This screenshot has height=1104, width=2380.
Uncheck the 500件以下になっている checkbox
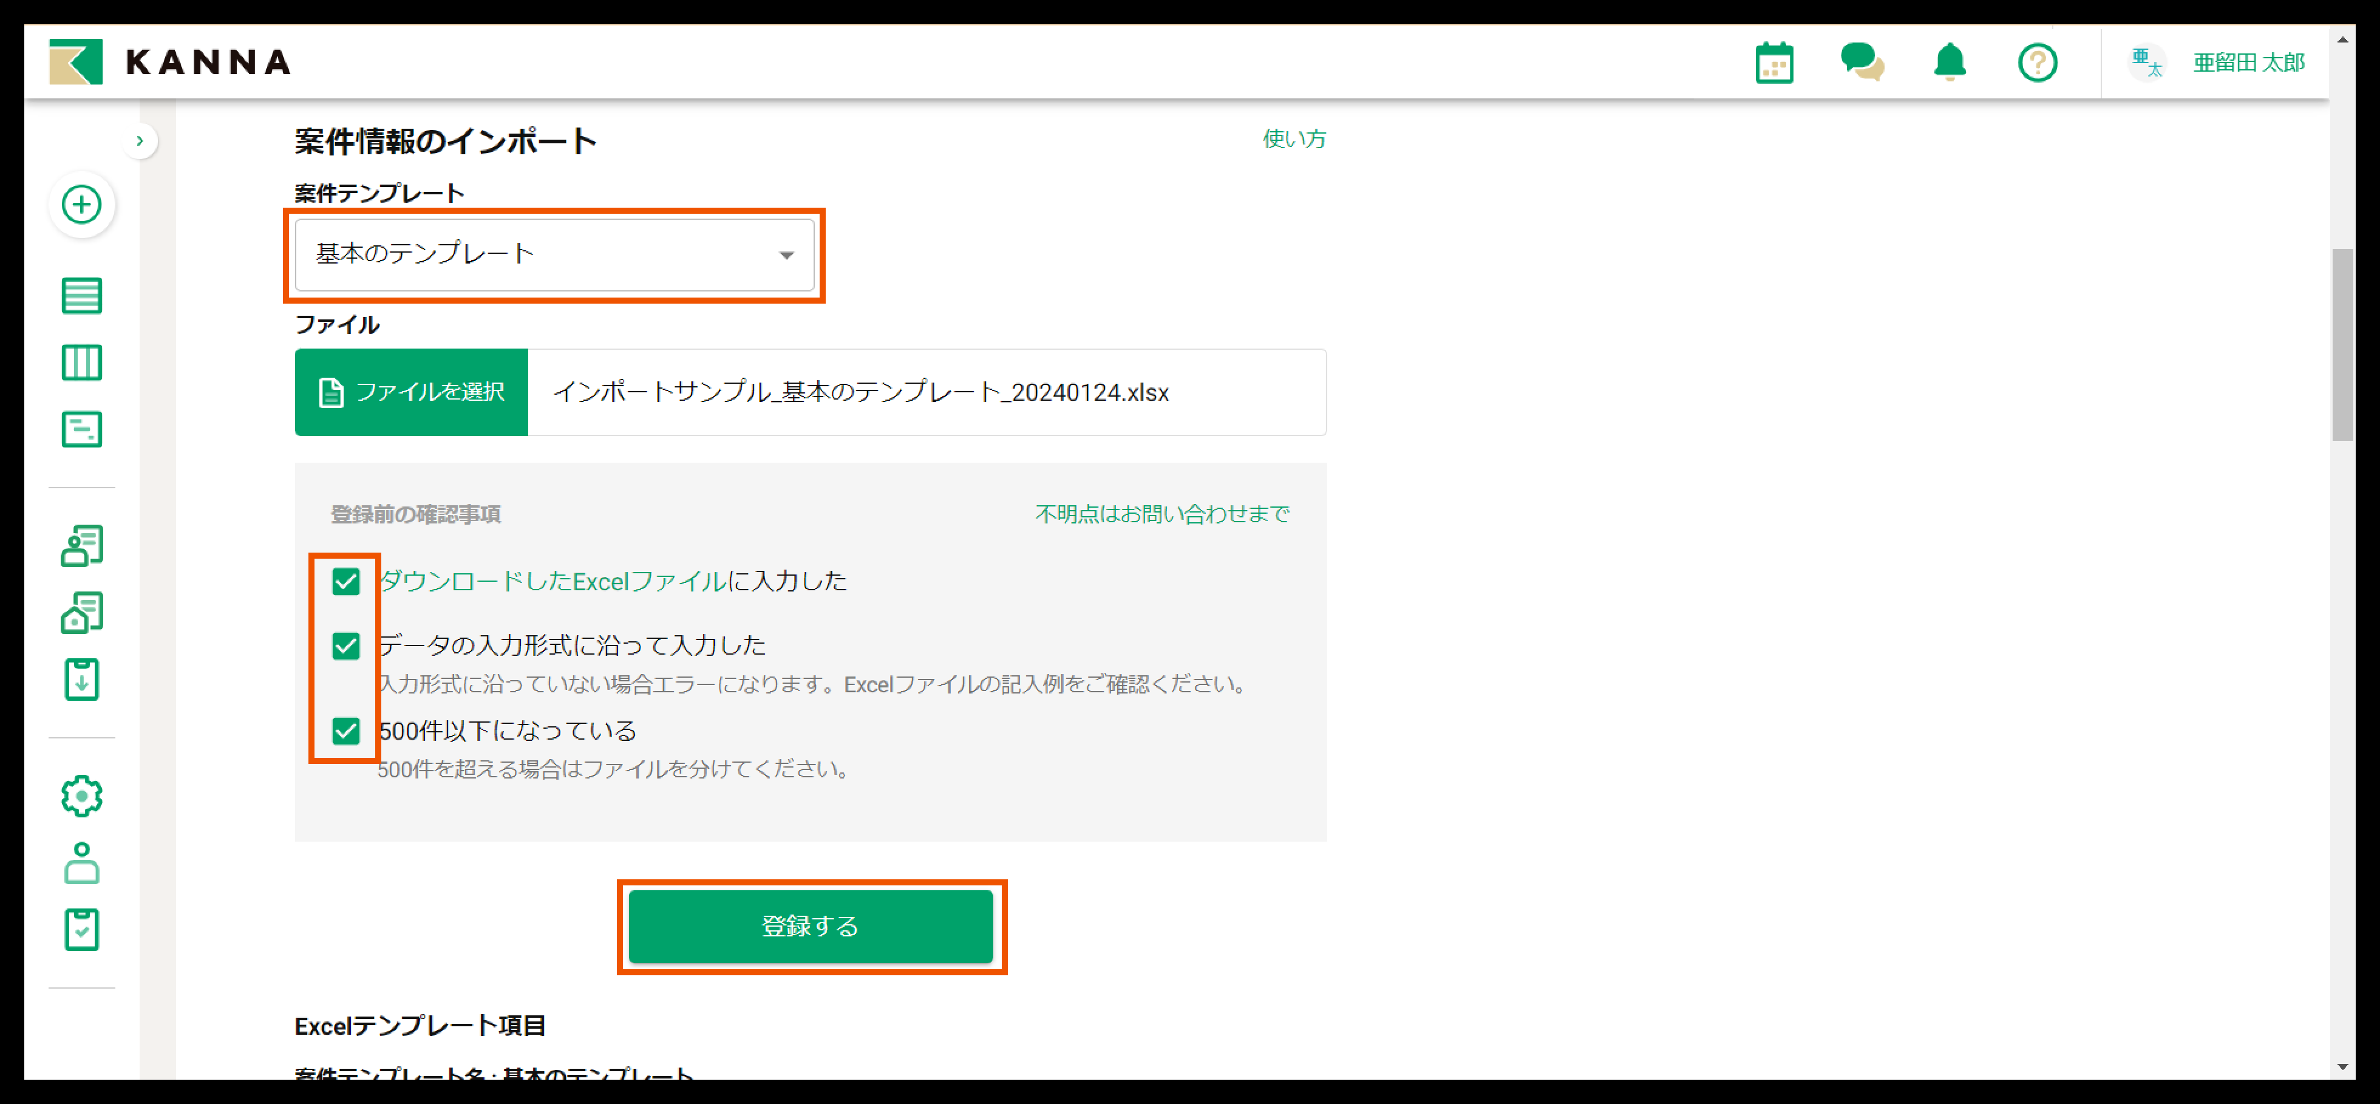(345, 731)
